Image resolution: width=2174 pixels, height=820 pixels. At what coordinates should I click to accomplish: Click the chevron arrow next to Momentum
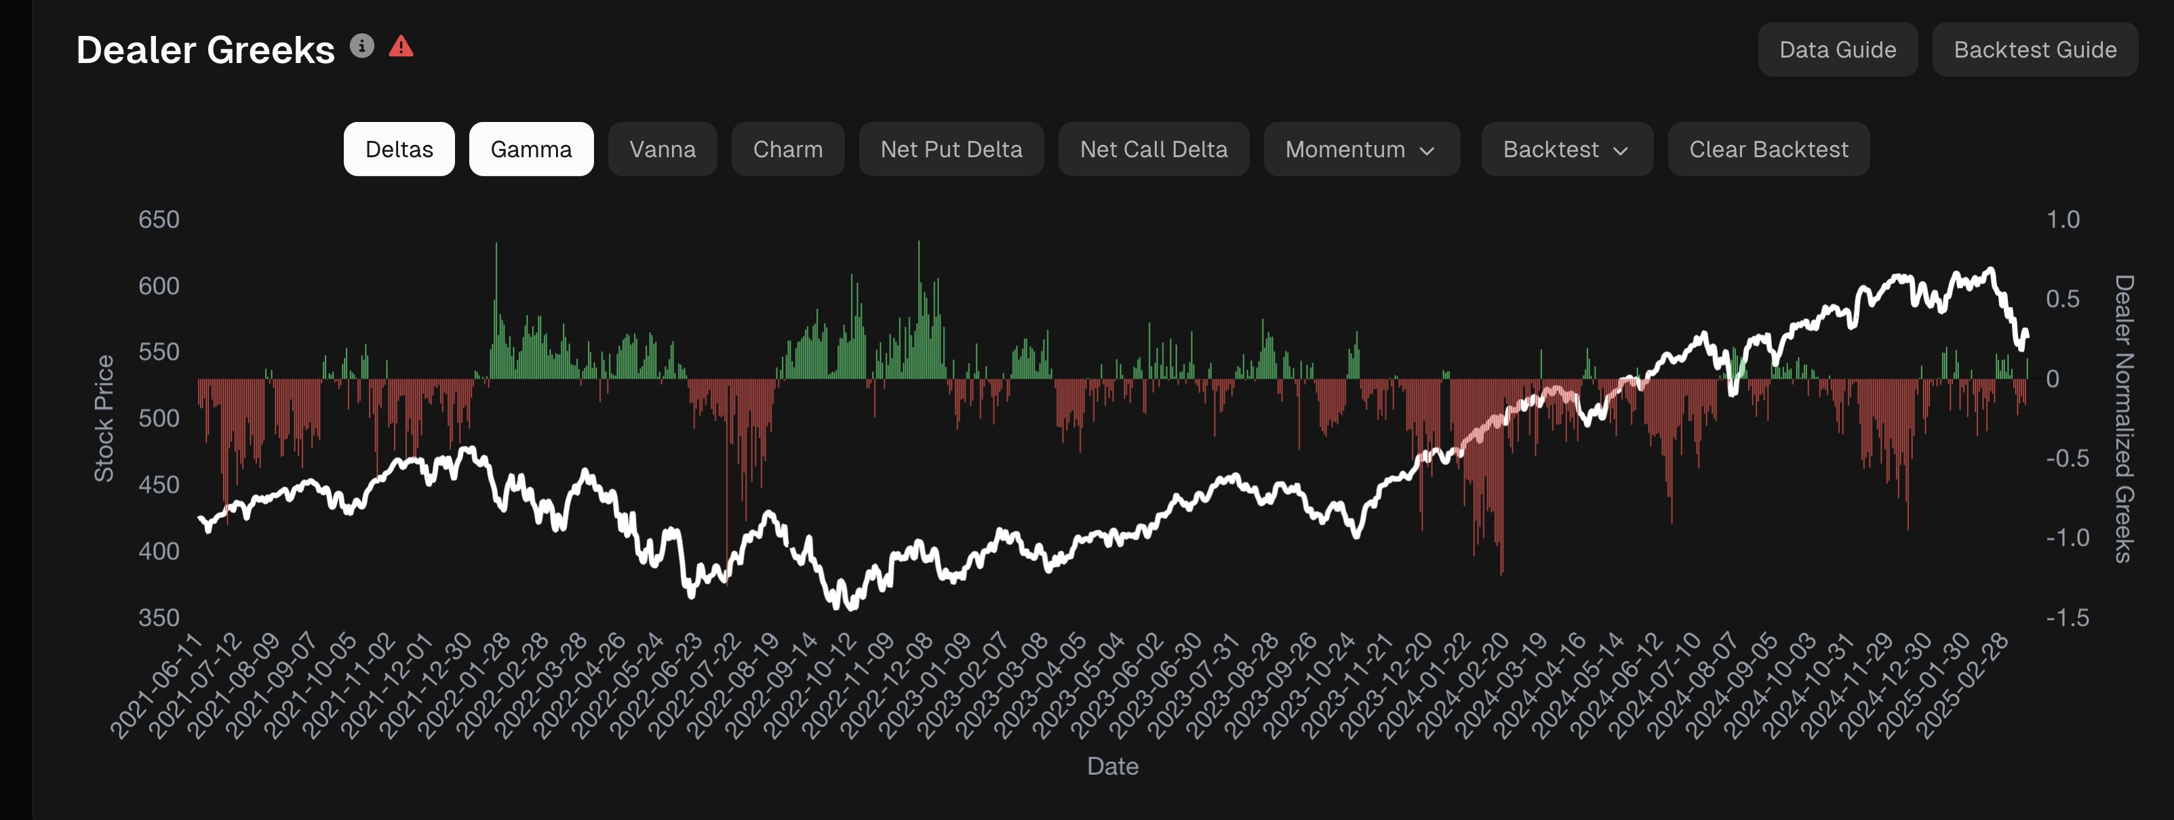[1427, 151]
